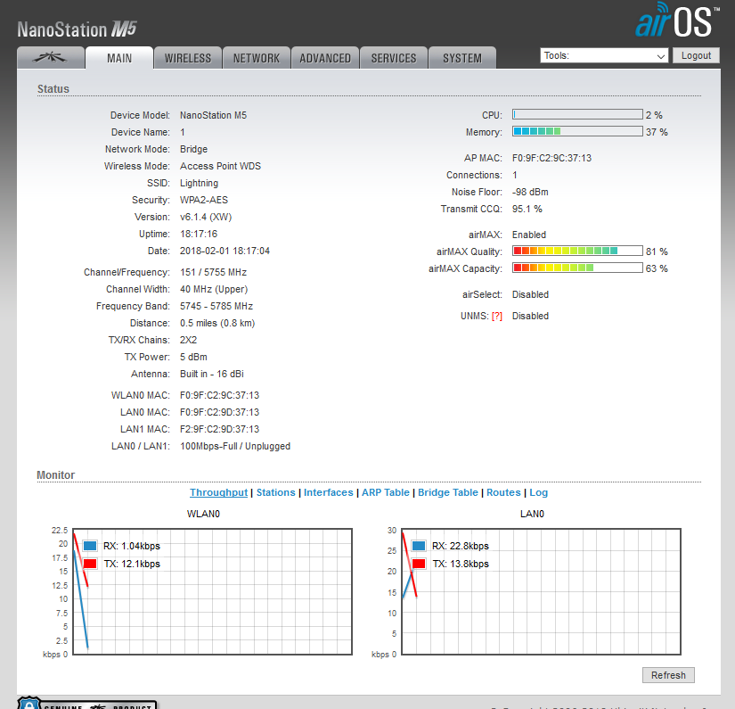Click the UNMS help [?] link
Image resolution: width=735 pixels, height=709 pixels.
pyautogui.click(x=497, y=317)
